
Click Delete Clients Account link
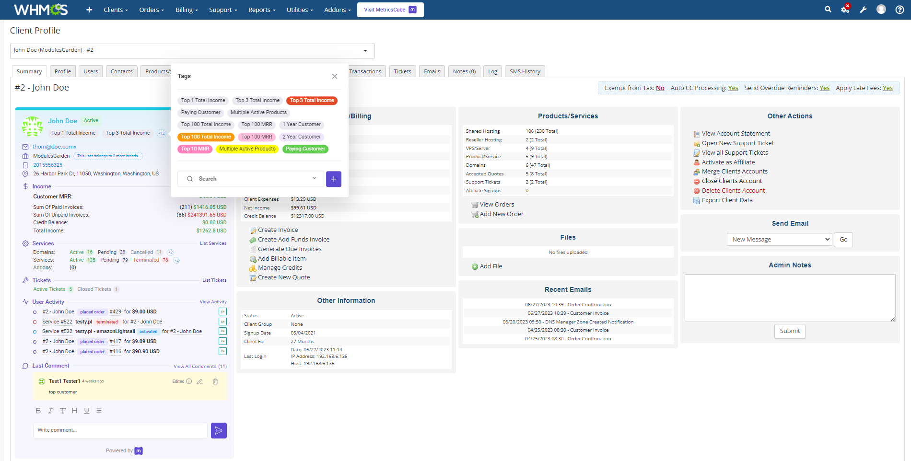[733, 191]
